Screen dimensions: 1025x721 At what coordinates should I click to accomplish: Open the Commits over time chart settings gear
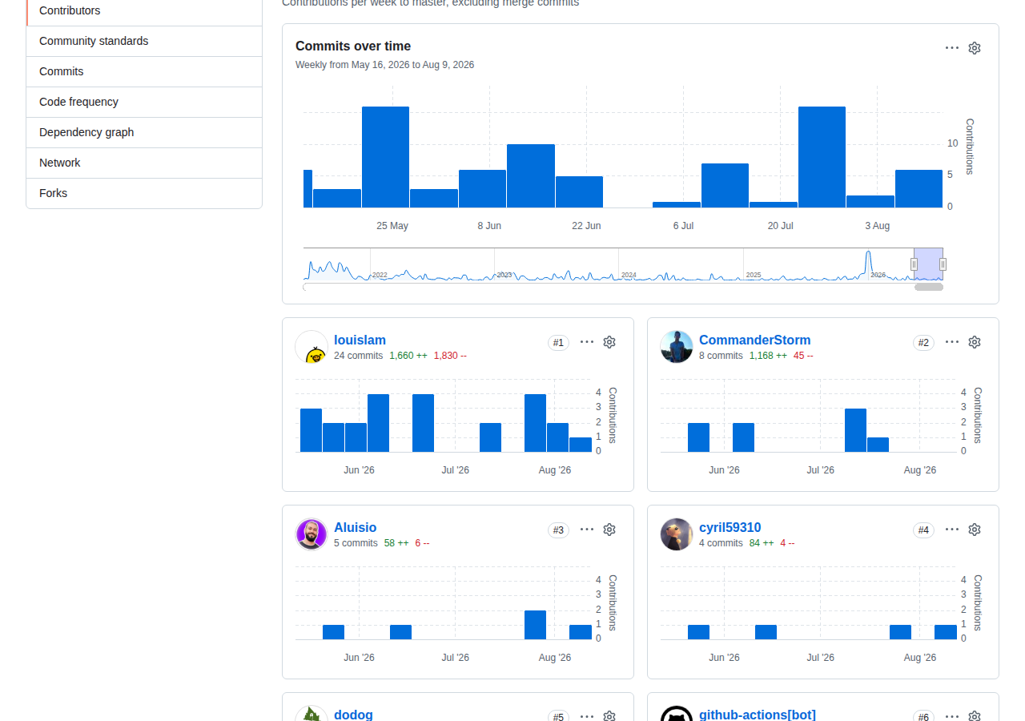tap(975, 48)
